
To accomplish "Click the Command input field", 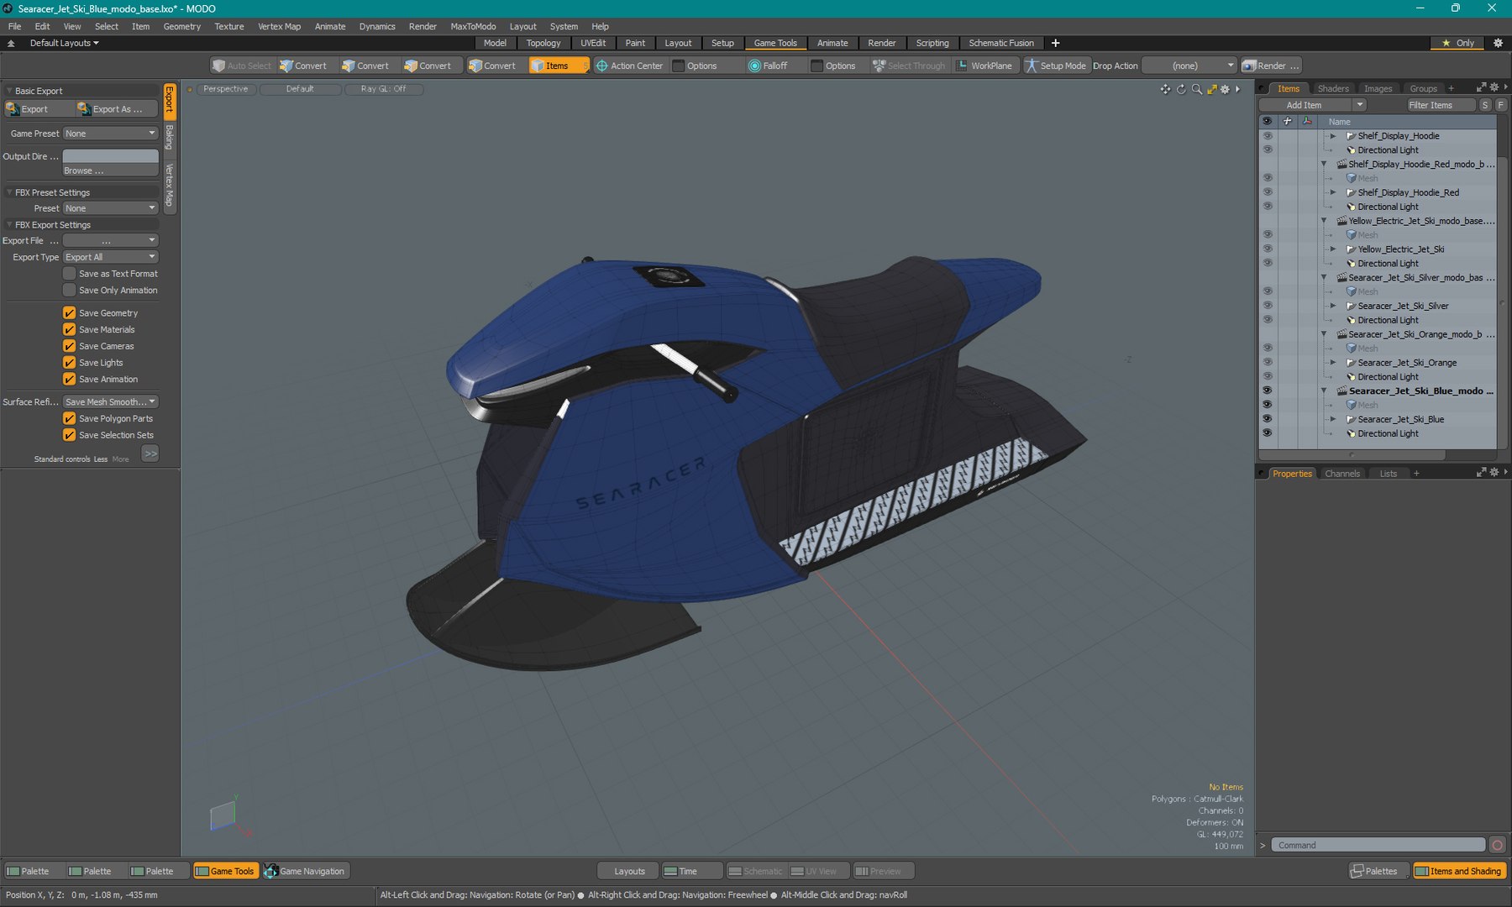I will pyautogui.click(x=1378, y=845).
